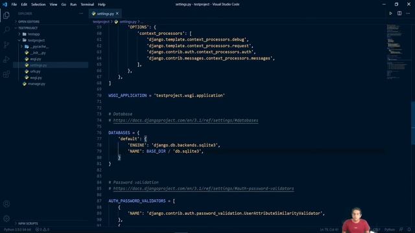Open the Go menu

[64, 5]
